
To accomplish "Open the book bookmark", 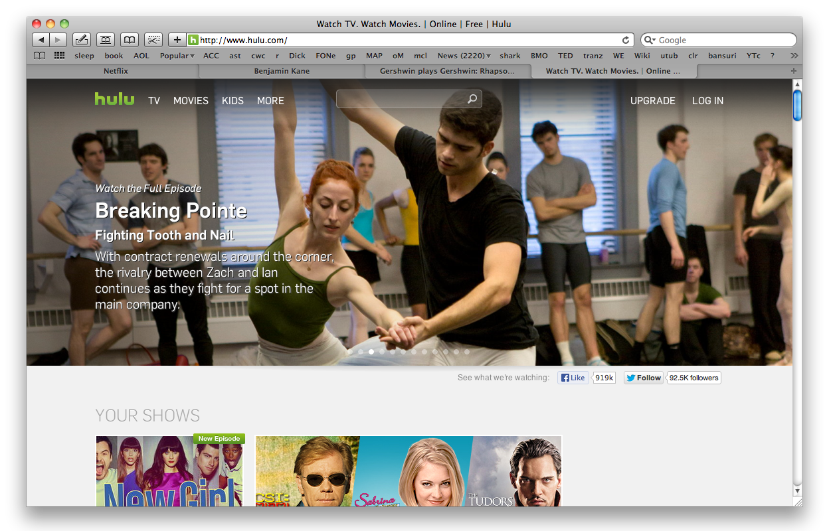I will [x=114, y=56].
